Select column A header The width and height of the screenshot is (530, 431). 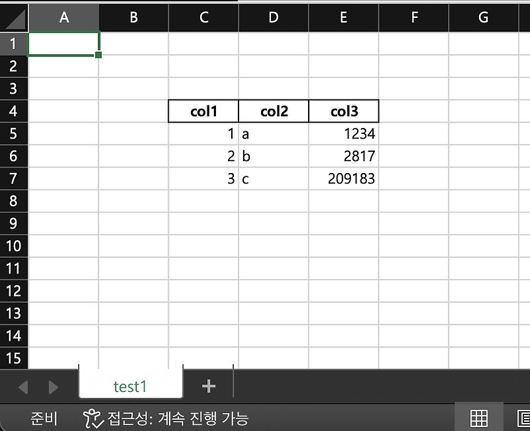click(x=64, y=17)
